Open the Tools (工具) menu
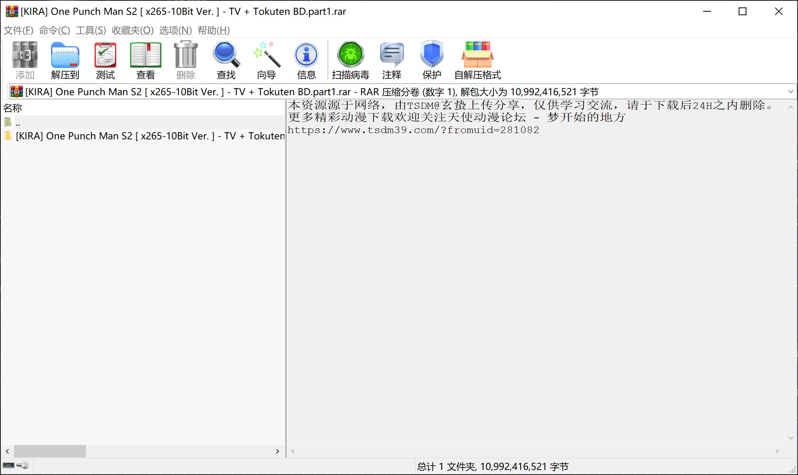 point(91,30)
